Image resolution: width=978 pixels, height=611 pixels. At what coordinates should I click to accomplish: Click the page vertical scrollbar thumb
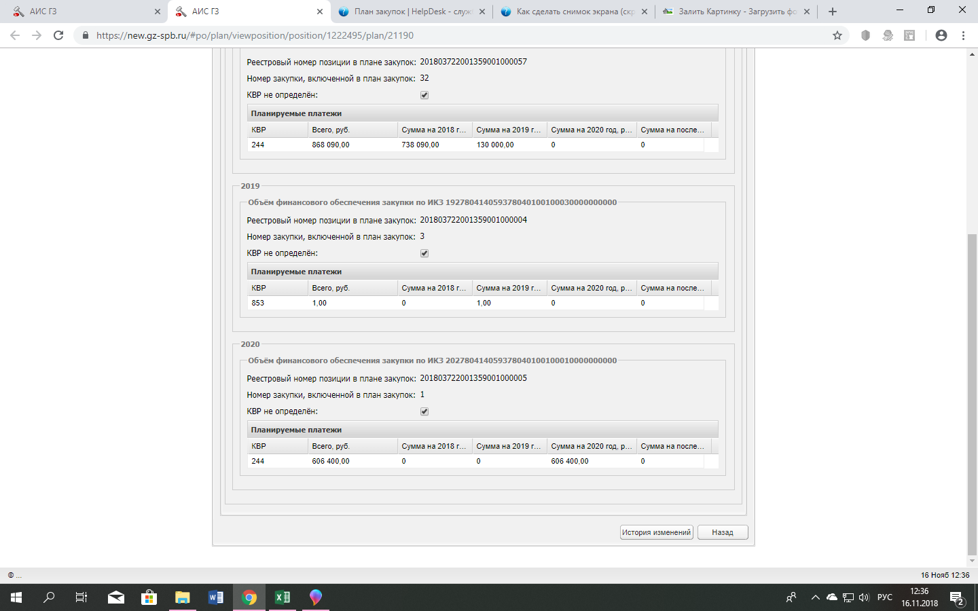click(972, 394)
